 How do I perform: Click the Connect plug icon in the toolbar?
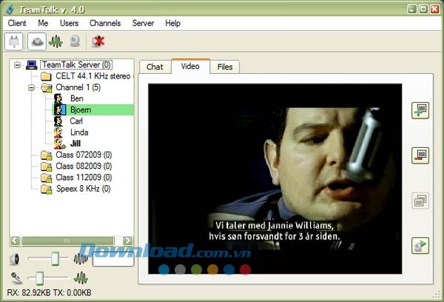coord(14,42)
